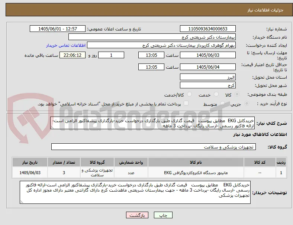The width and height of the screenshot is (293, 225).
Task: Select the کالا radio button
Action: (x=237, y=94)
